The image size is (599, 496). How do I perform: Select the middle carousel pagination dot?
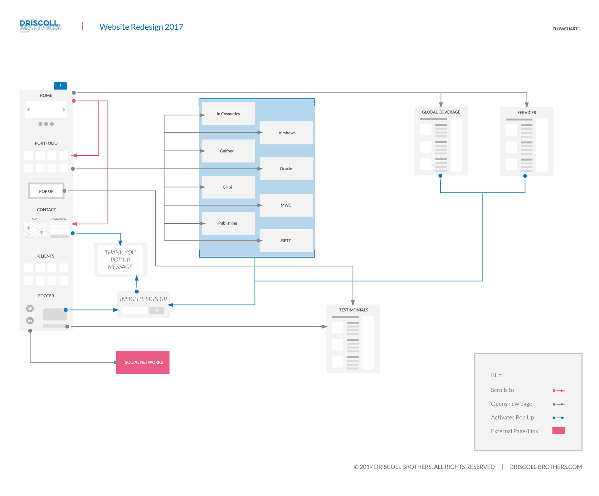46,124
